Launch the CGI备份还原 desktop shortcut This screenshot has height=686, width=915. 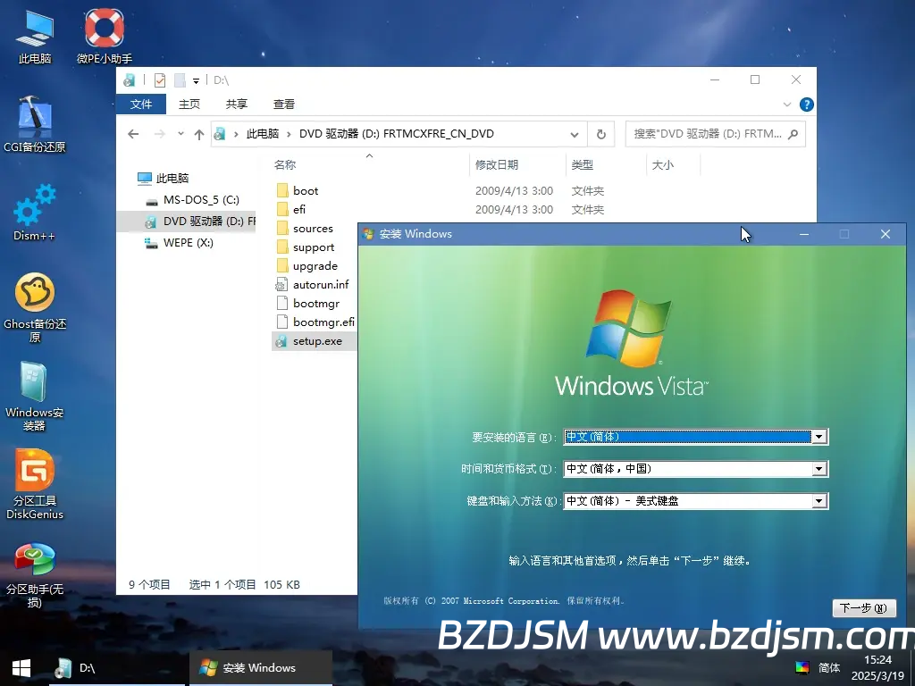point(35,123)
